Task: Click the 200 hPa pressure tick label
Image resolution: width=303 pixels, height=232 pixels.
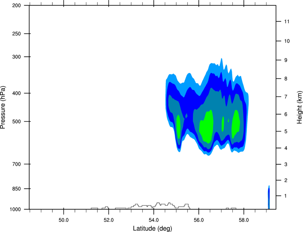Action: point(16,6)
